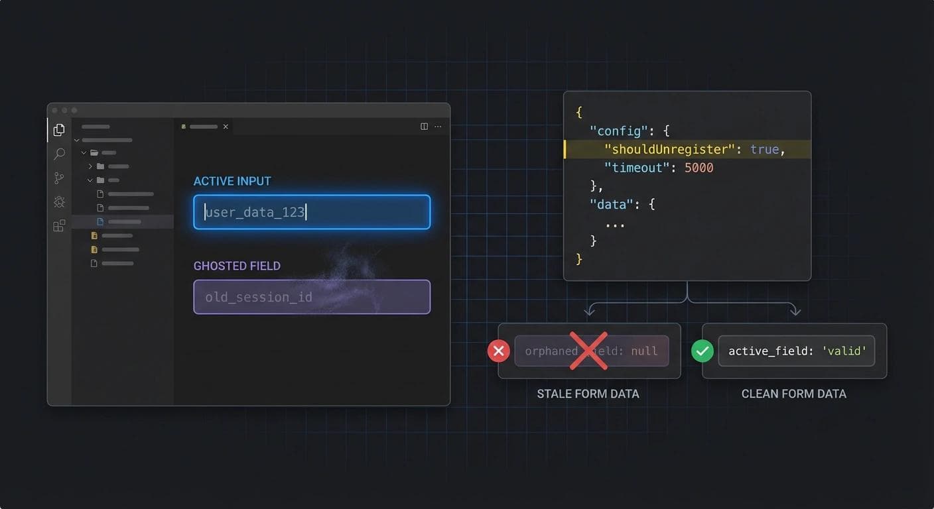
Task: Click the active_field 'valid' result box
Action: [x=795, y=351]
